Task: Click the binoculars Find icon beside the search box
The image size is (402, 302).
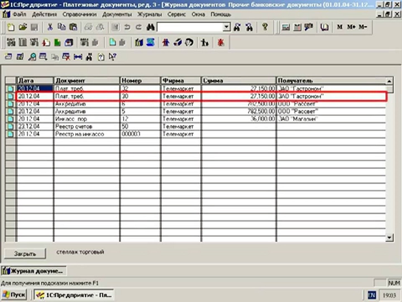Action: point(150,27)
